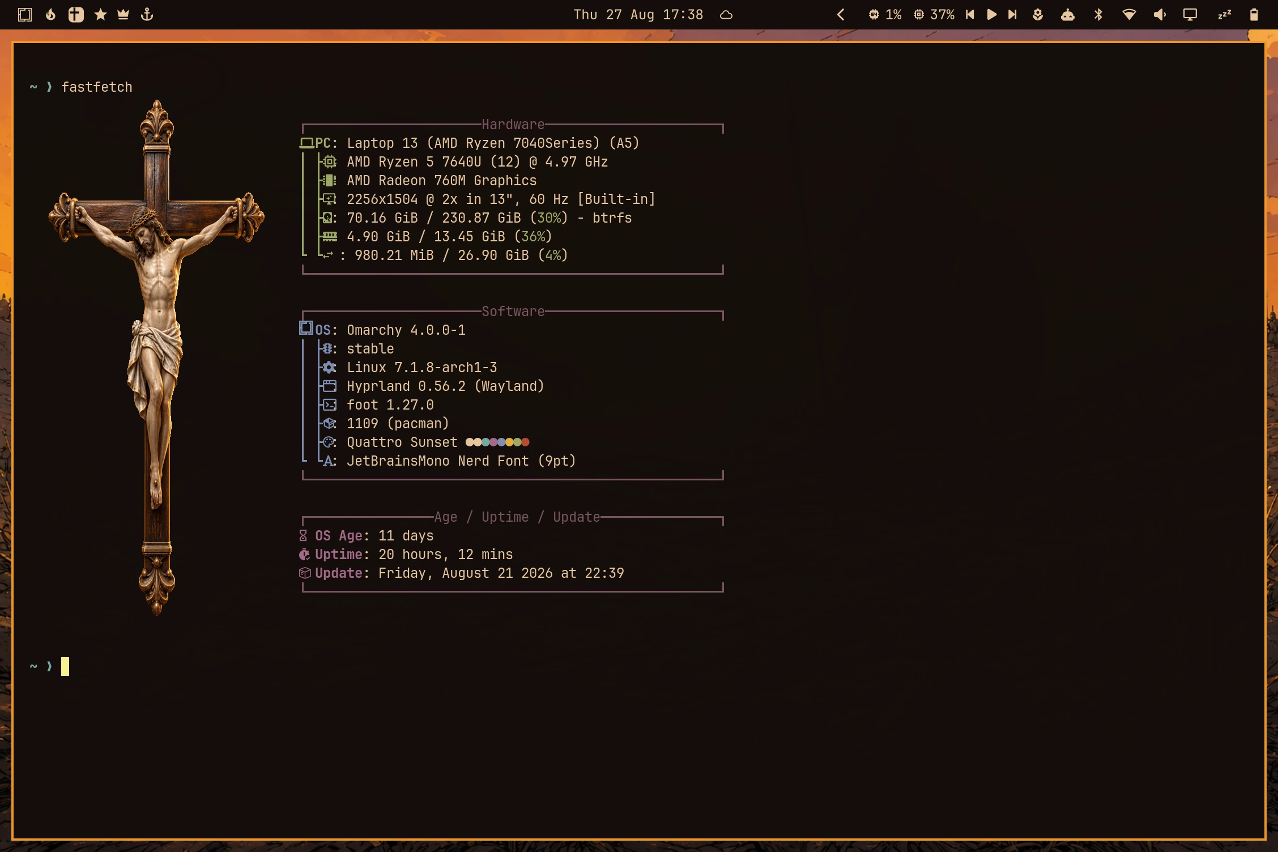Click the AMD Ryzen 5 7640U CPU line
The image size is (1278, 852).
coord(463,162)
